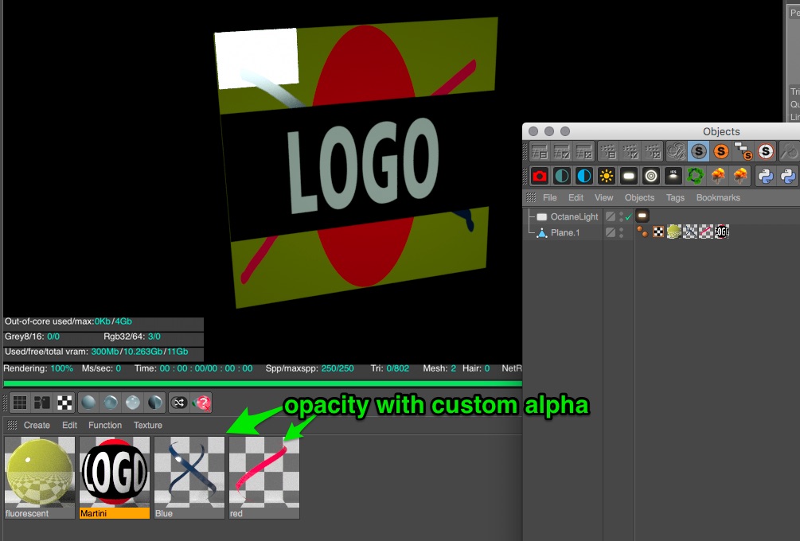
Task: Select the OctaneLight object
Action: click(x=574, y=216)
